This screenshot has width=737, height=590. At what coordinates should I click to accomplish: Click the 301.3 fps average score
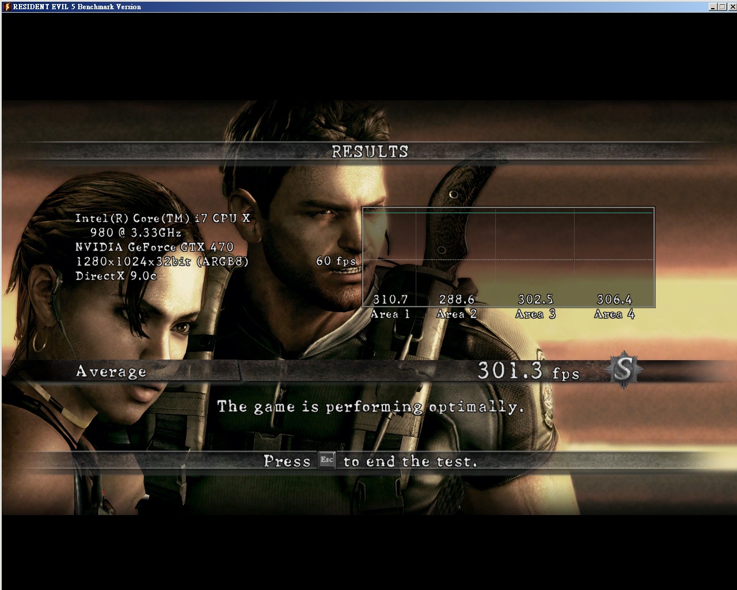[528, 370]
